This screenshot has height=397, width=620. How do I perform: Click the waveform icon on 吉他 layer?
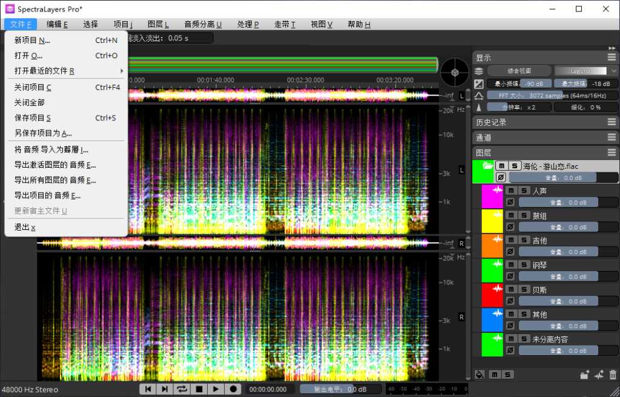coord(498,239)
